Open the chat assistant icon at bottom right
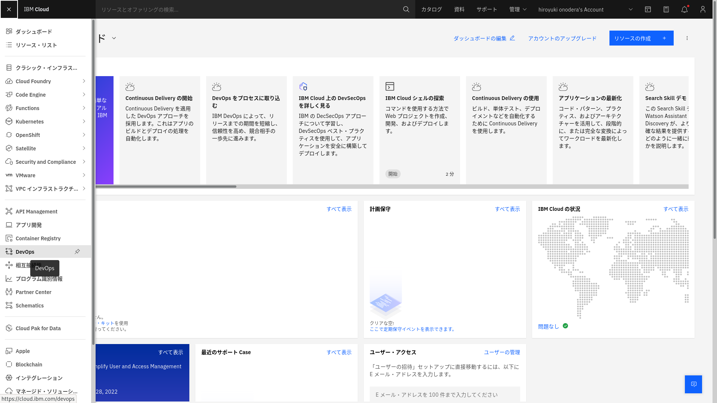Image resolution: width=717 pixels, height=403 pixels. click(x=693, y=384)
